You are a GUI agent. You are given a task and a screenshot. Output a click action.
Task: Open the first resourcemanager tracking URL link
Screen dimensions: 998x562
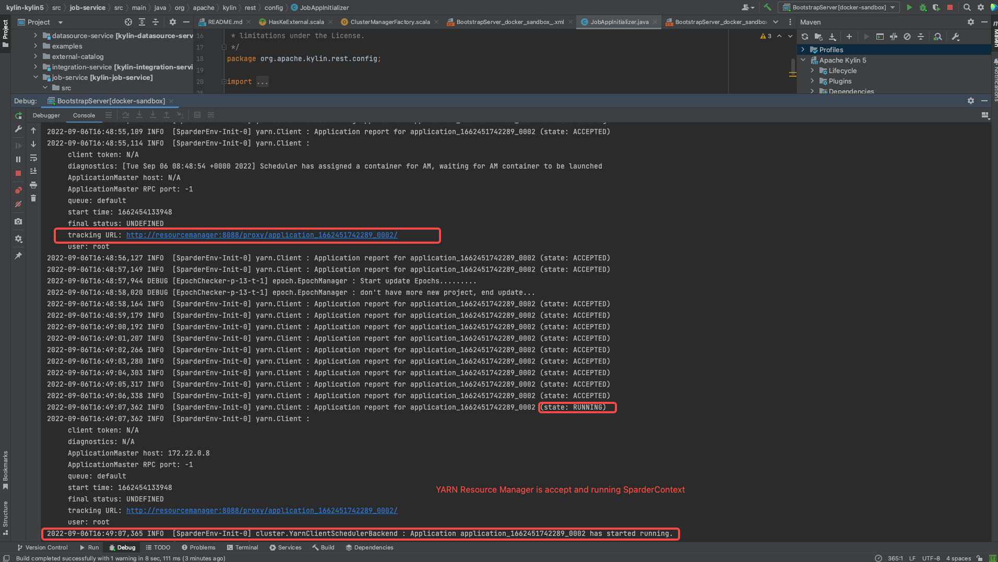(262, 235)
